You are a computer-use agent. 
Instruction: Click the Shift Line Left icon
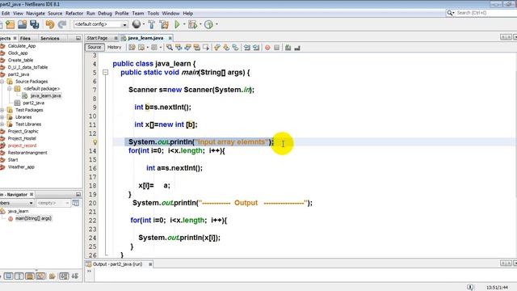pyautogui.click(x=247, y=48)
